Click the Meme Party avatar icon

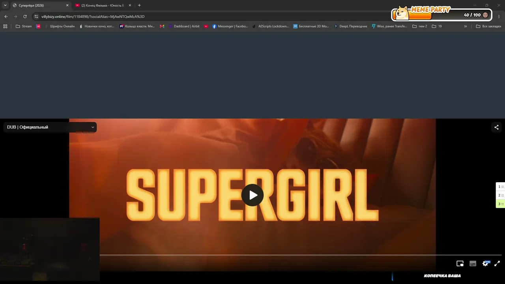(x=485, y=15)
